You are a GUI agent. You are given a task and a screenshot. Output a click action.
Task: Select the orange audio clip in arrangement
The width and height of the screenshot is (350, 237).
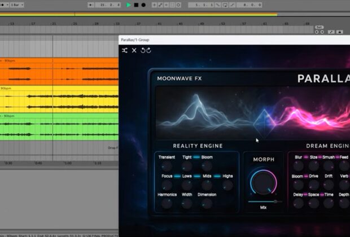tap(56, 71)
